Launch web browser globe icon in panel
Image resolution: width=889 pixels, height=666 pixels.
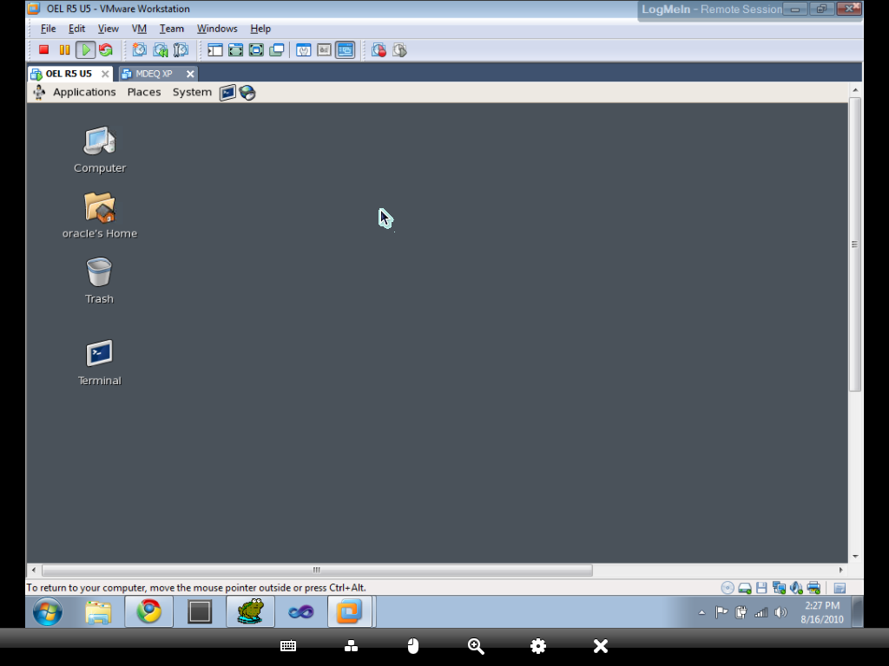click(x=247, y=92)
